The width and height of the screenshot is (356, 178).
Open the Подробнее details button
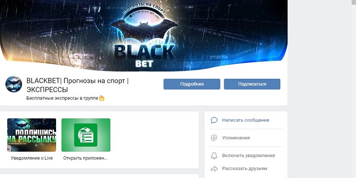point(192,84)
